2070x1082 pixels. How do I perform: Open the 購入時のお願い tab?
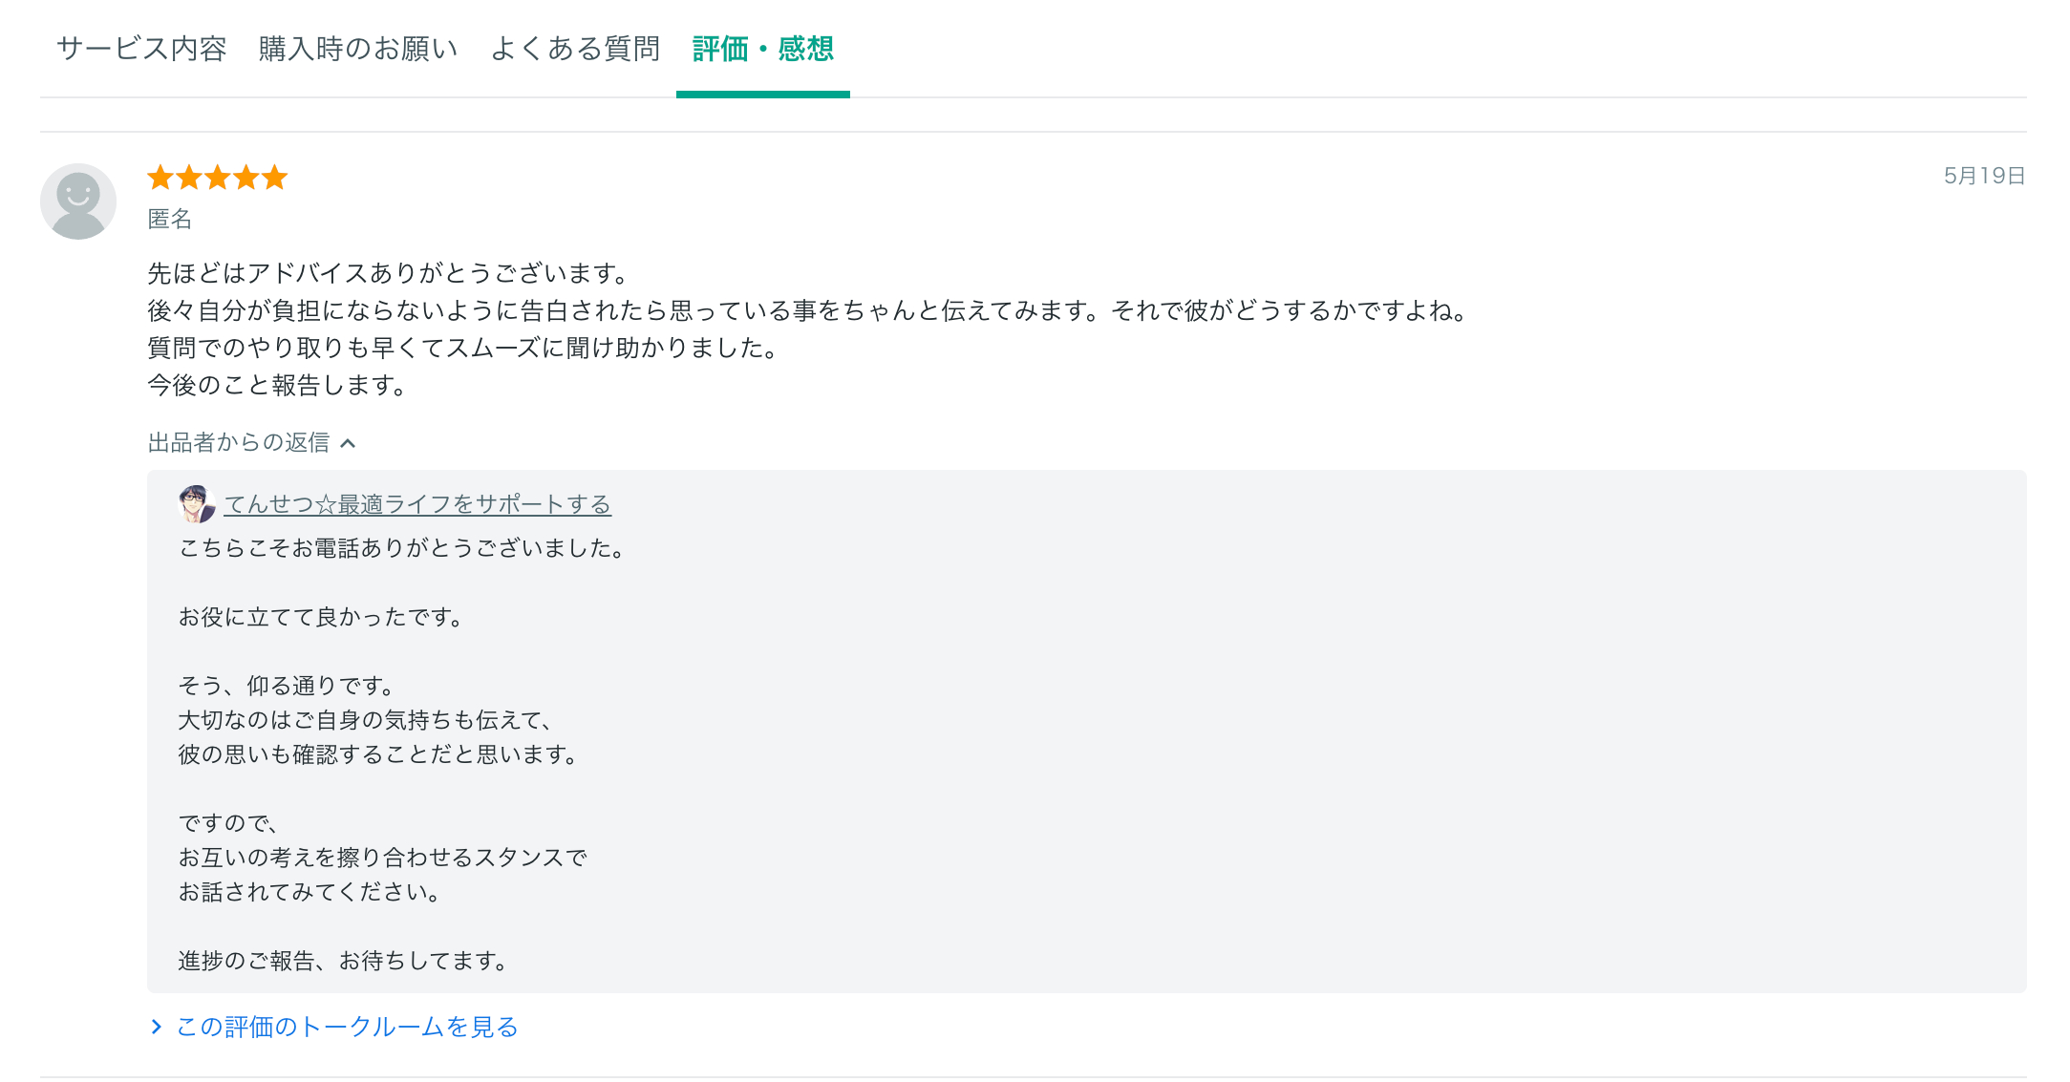356,49
